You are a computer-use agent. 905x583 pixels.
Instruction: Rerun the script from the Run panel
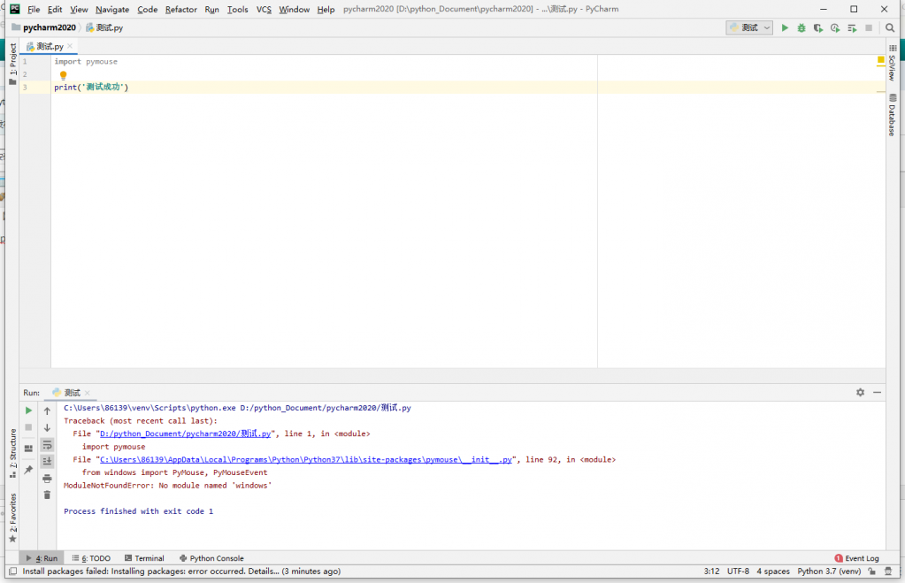pyautogui.click(x=28, y=410)
